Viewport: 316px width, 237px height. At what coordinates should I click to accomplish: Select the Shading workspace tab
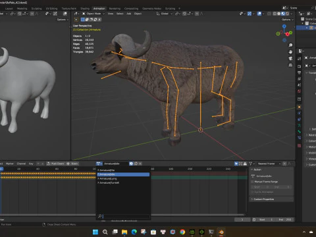85,9
